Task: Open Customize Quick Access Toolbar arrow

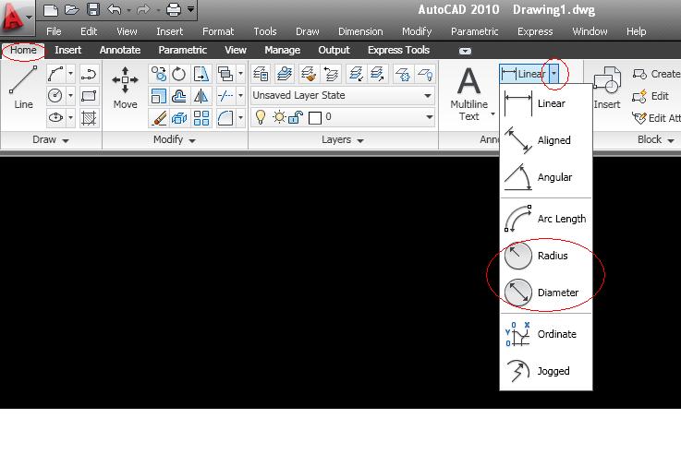Action: point(190,9)
